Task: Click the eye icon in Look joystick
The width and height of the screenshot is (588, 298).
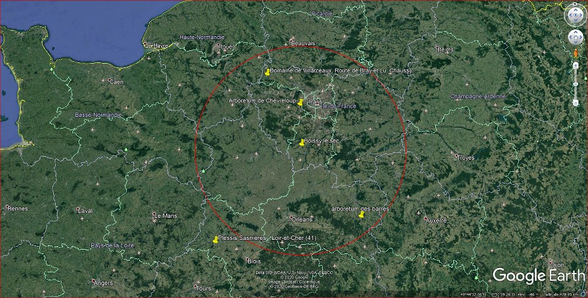Action: (575, 16)
